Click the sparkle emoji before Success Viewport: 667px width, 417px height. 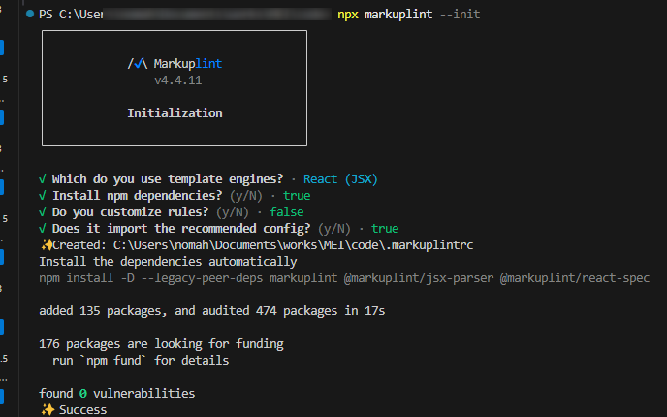coord(48,410)
